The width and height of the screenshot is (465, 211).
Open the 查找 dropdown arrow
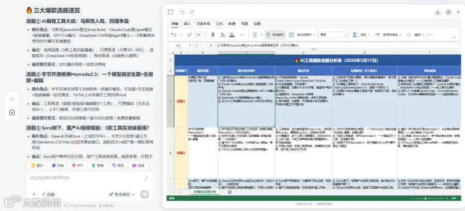tap(423, 35)
